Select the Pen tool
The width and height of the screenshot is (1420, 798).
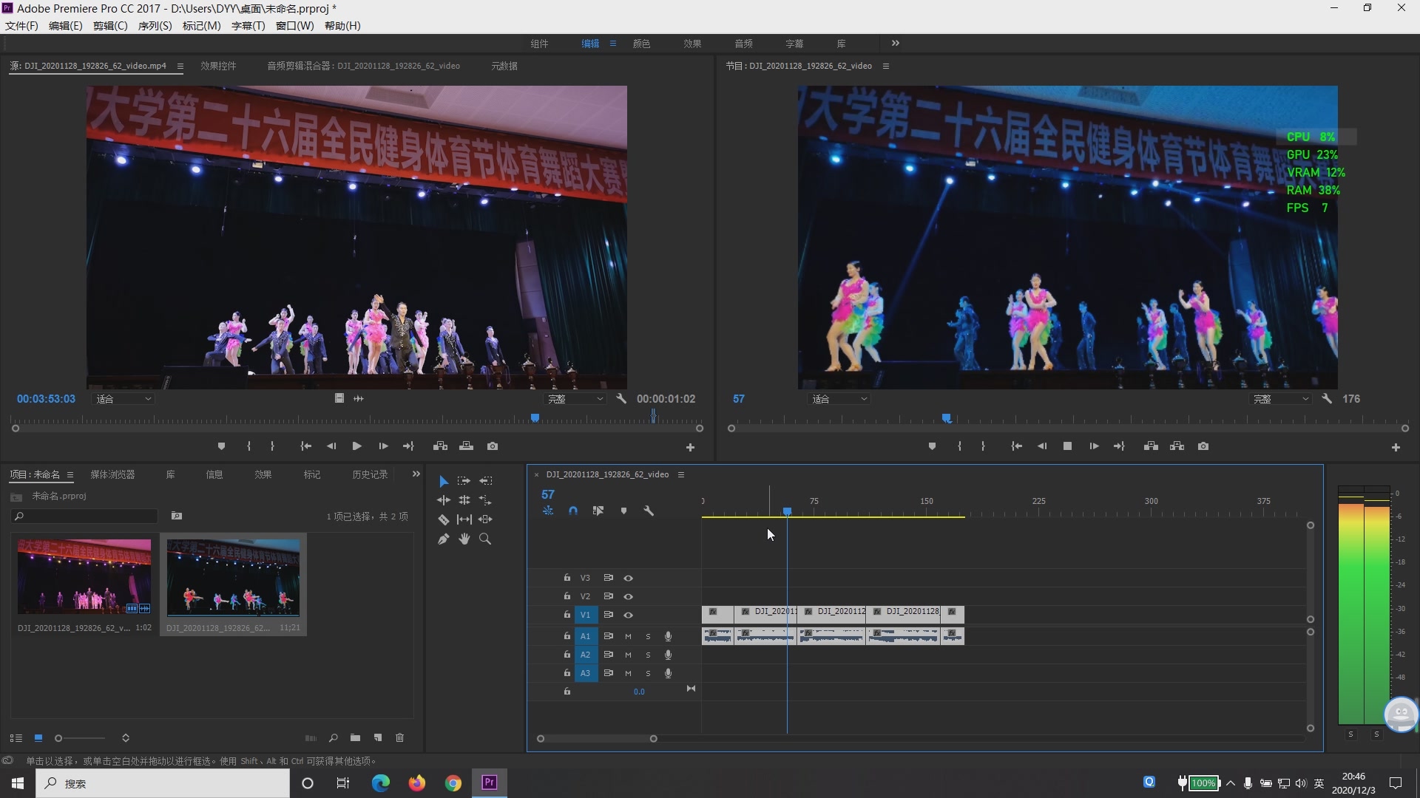444,539
